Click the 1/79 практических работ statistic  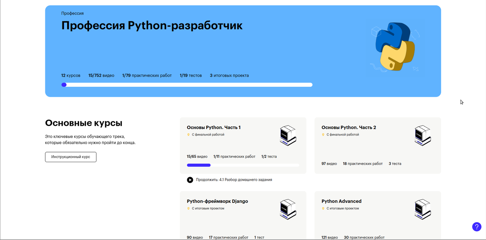tap(147, 75)
